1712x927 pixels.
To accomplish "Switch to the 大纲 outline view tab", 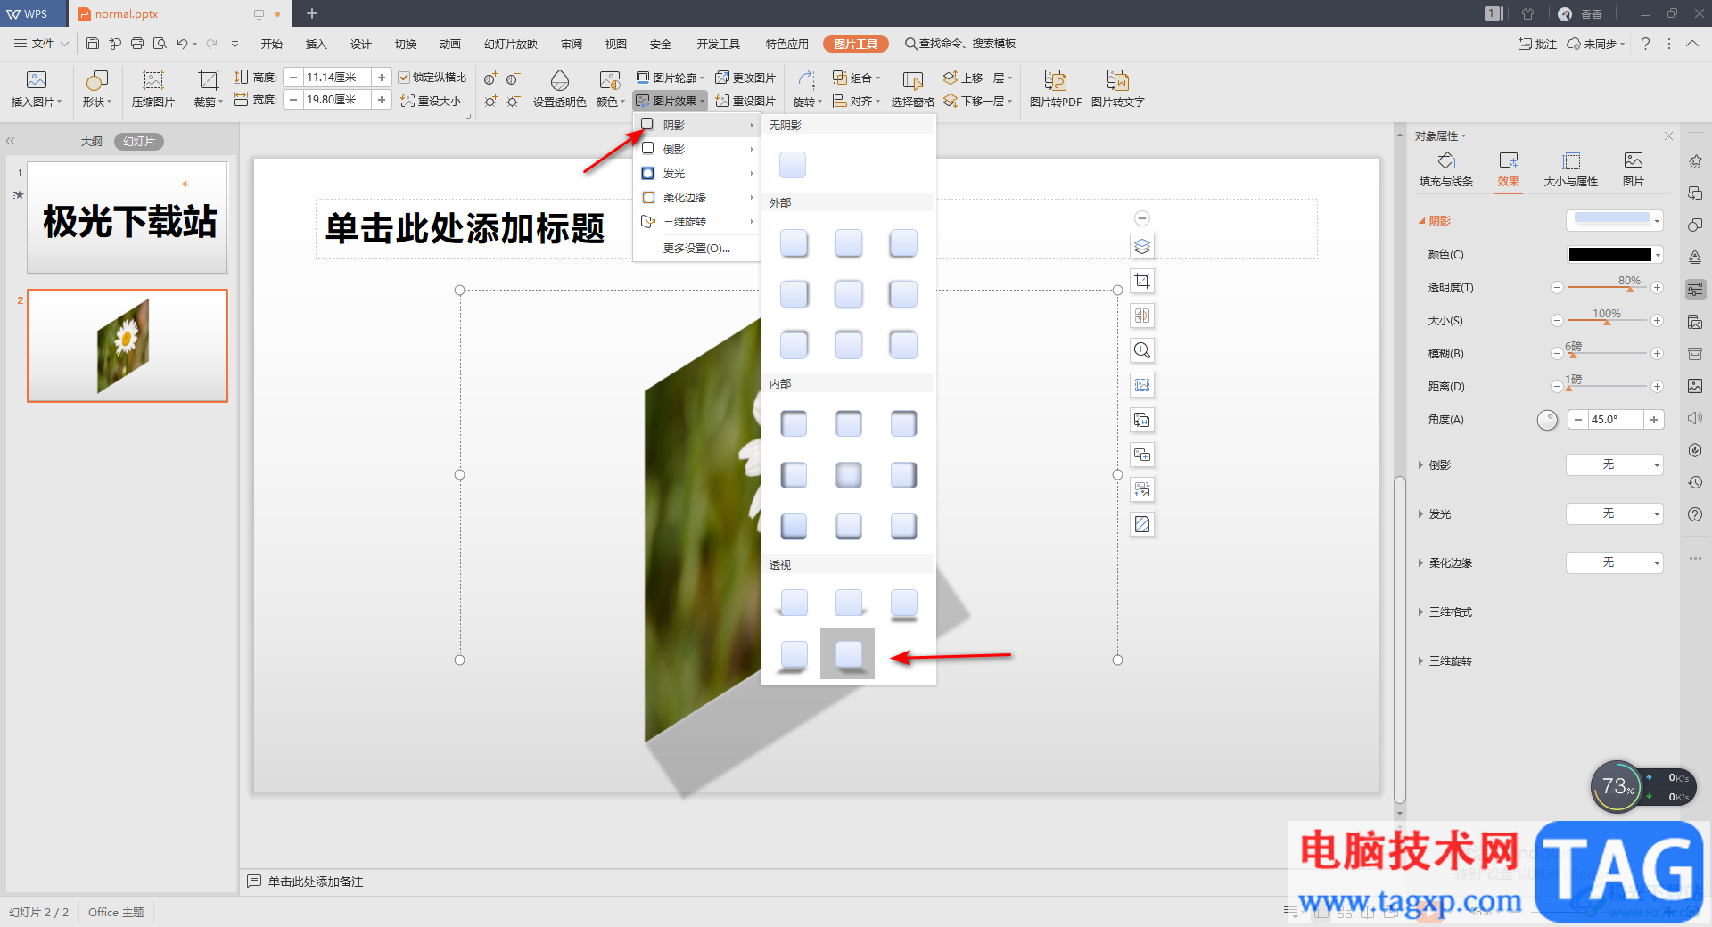I will tap(92, 142).
